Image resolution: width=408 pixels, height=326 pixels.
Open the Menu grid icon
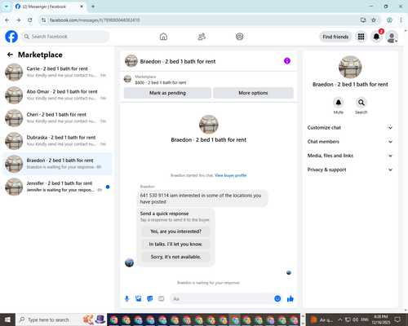point(361,37)
